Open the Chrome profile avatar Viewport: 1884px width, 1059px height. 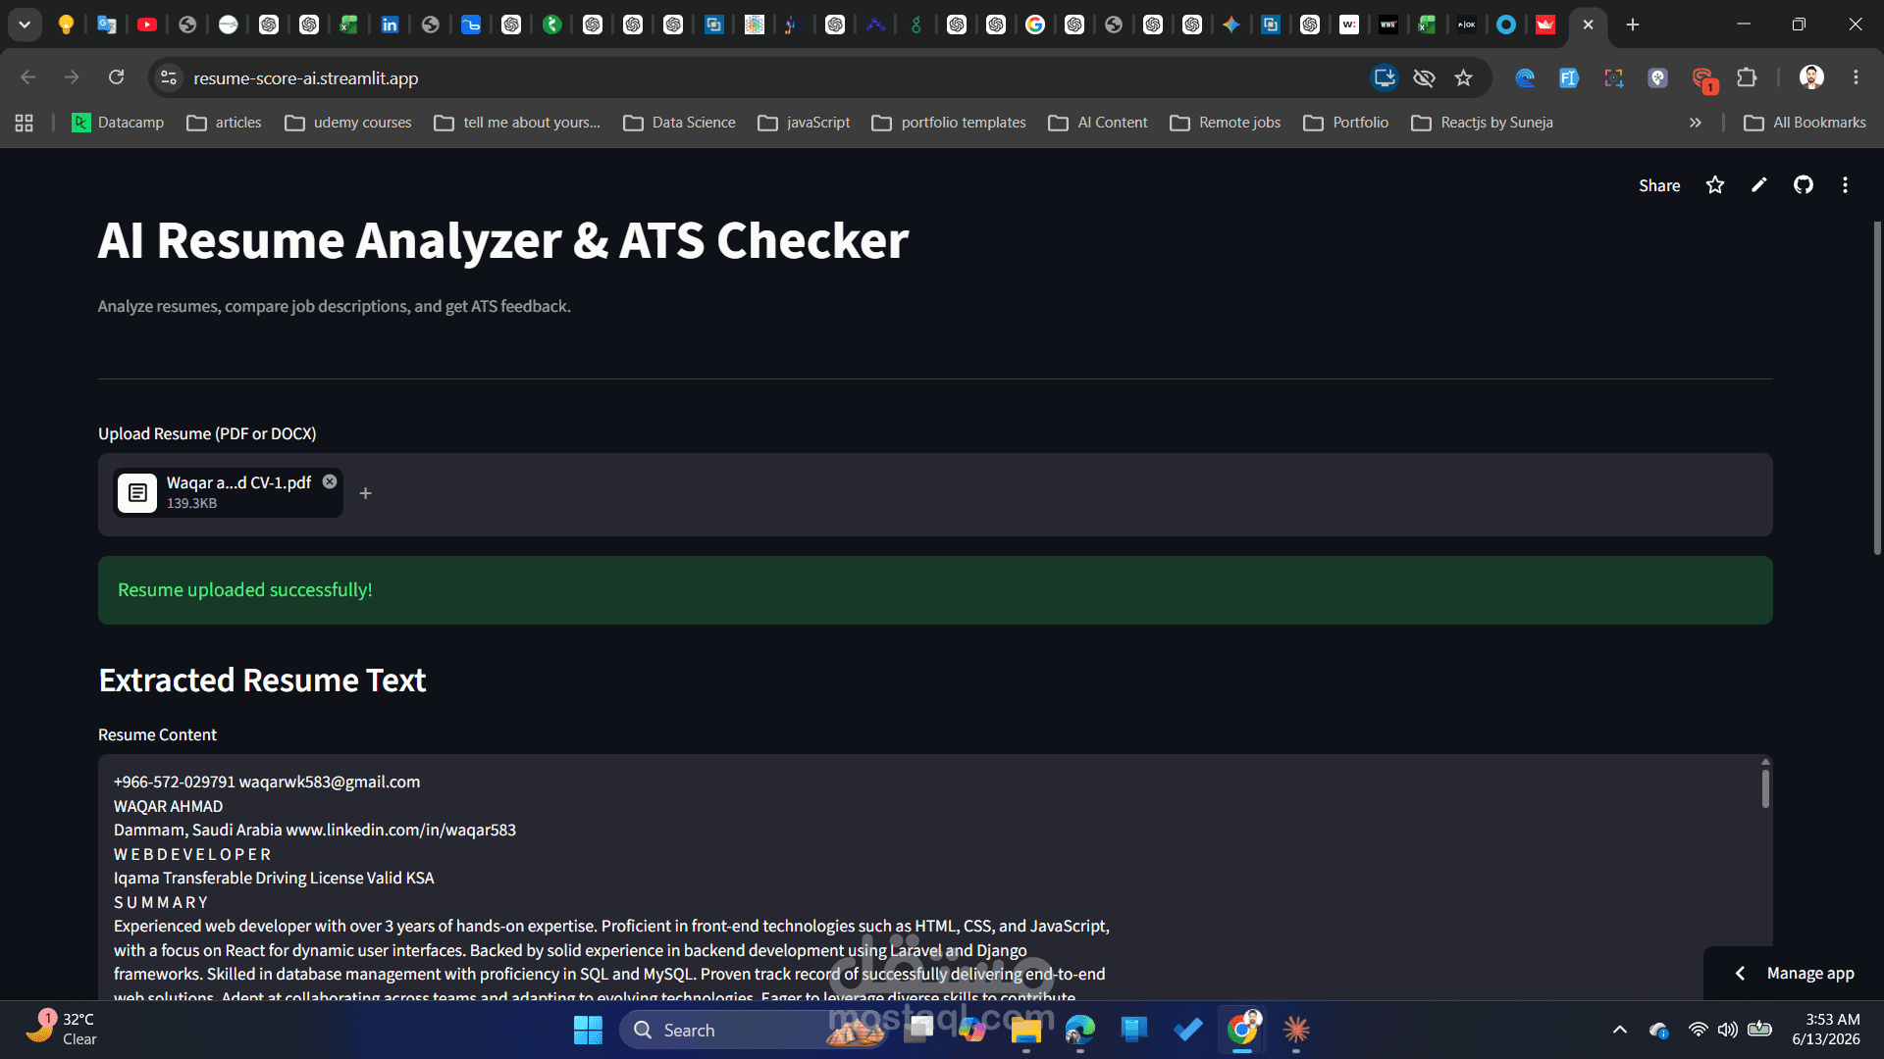click(1811, 77)
